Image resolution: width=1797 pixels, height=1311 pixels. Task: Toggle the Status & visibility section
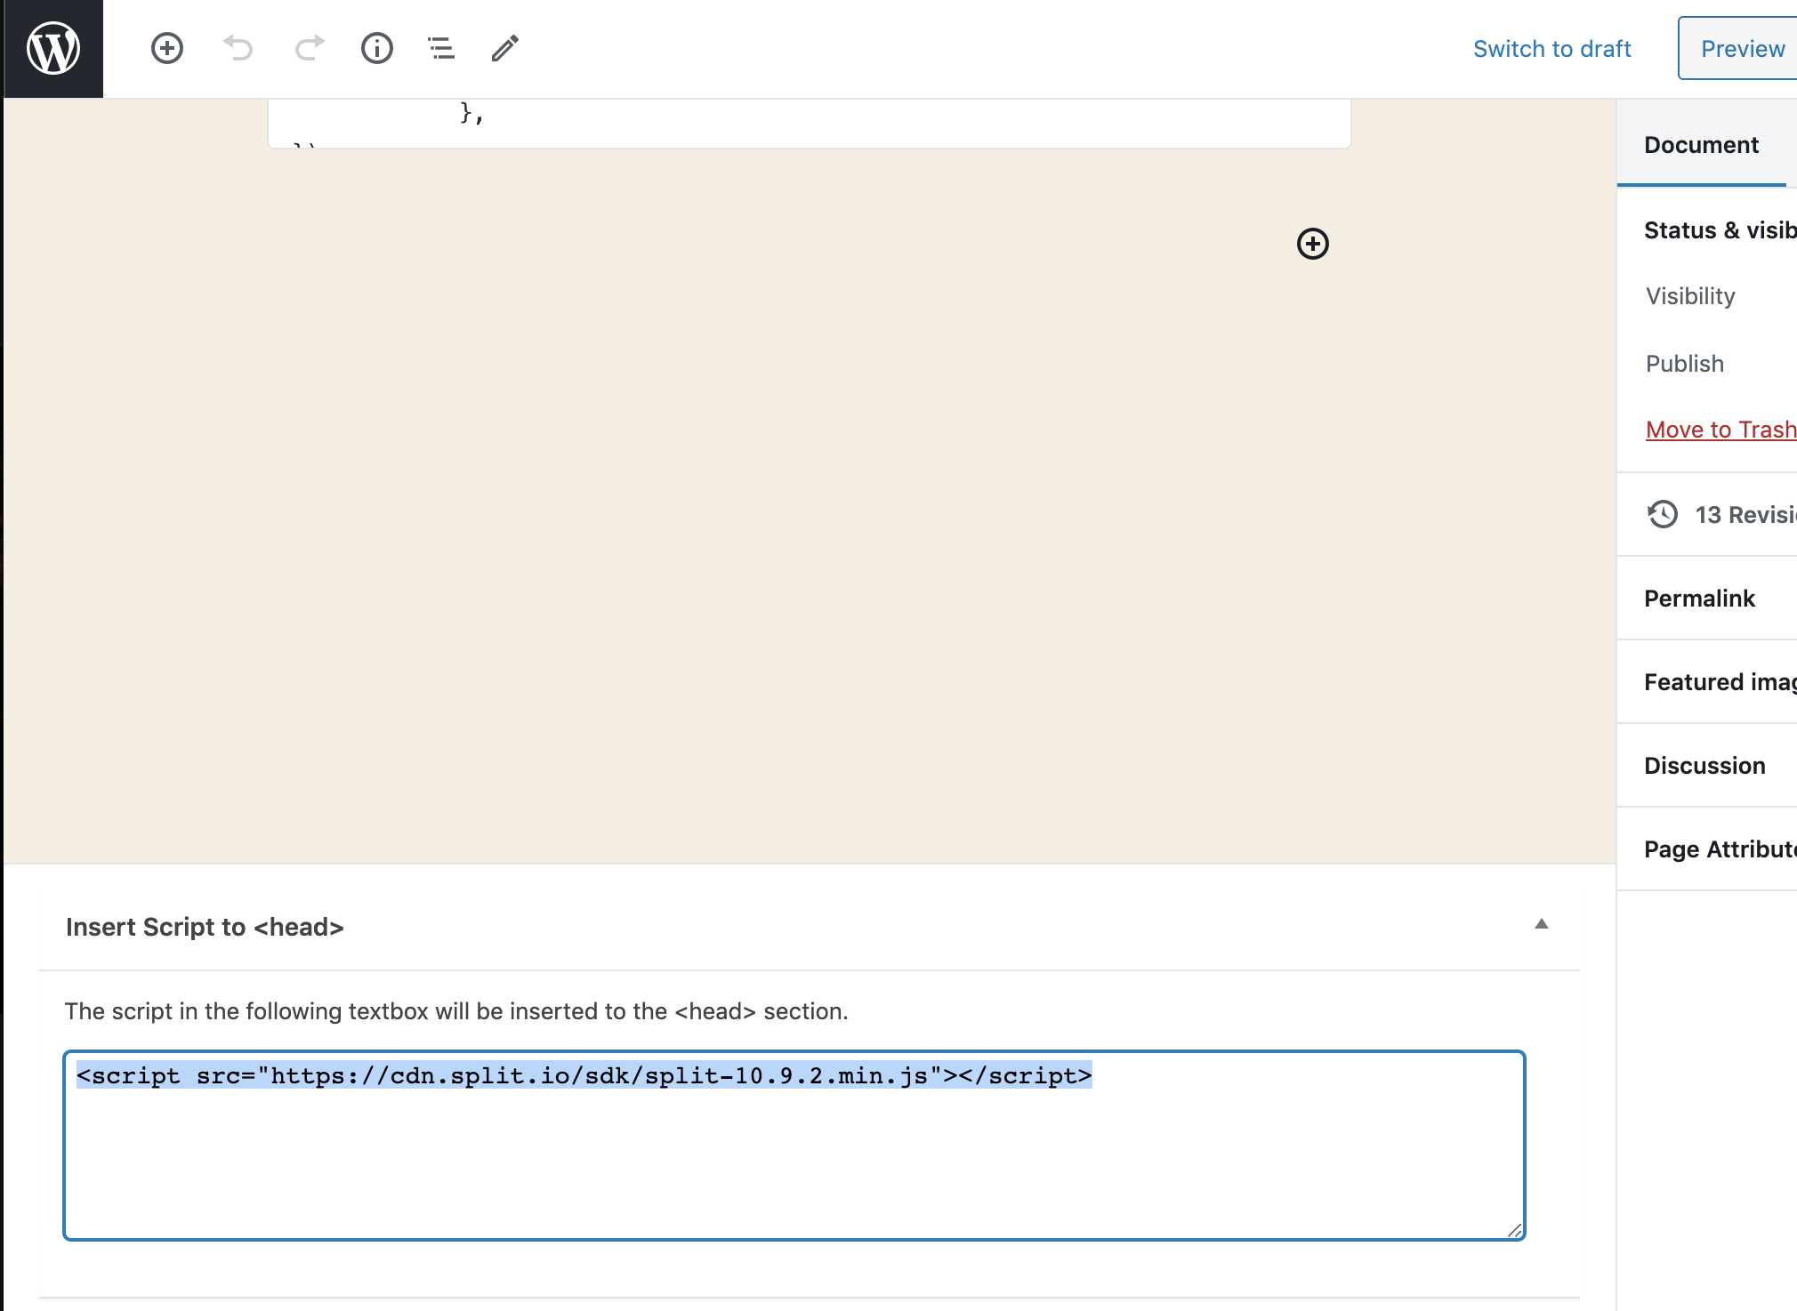coord(1719,230)
